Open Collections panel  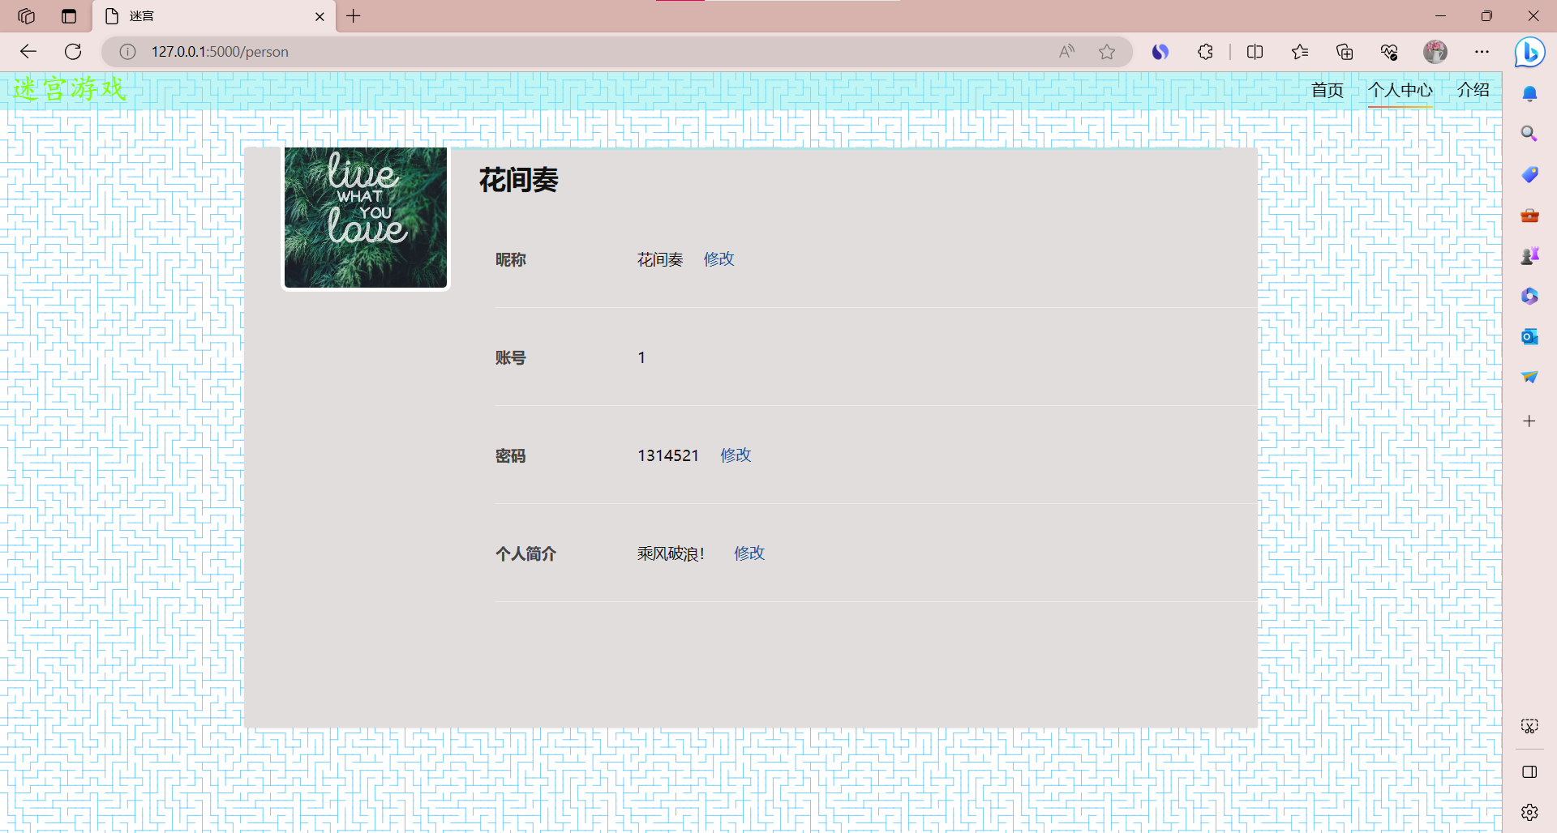tap(1345, 52)
